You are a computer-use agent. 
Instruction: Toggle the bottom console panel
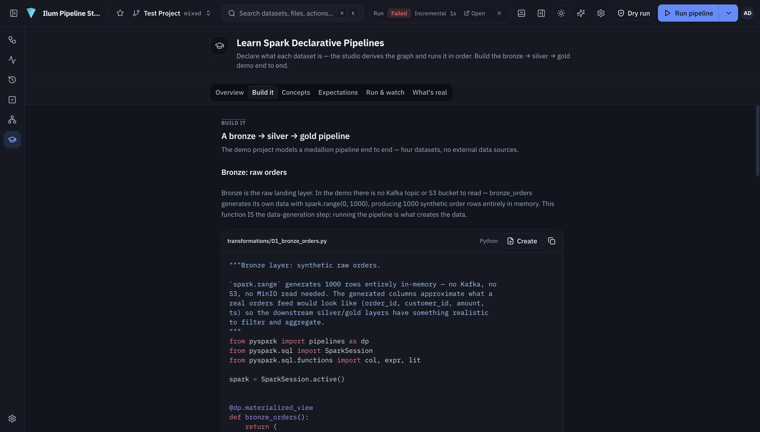pyautogui.click(x=521, y=13)
